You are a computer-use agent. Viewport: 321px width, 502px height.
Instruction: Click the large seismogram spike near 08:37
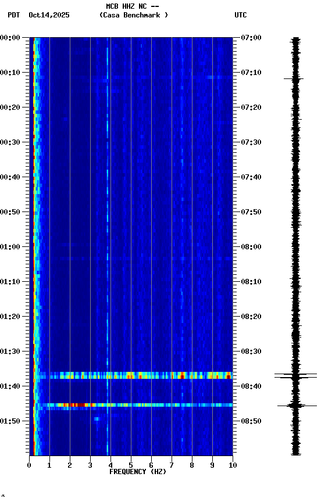click(x=295, y=375)
